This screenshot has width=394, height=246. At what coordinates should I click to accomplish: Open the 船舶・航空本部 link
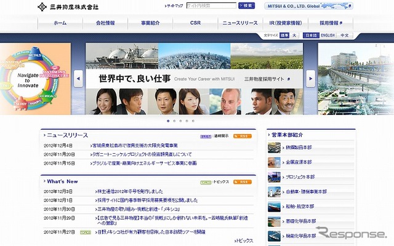(x=299, y=207)
